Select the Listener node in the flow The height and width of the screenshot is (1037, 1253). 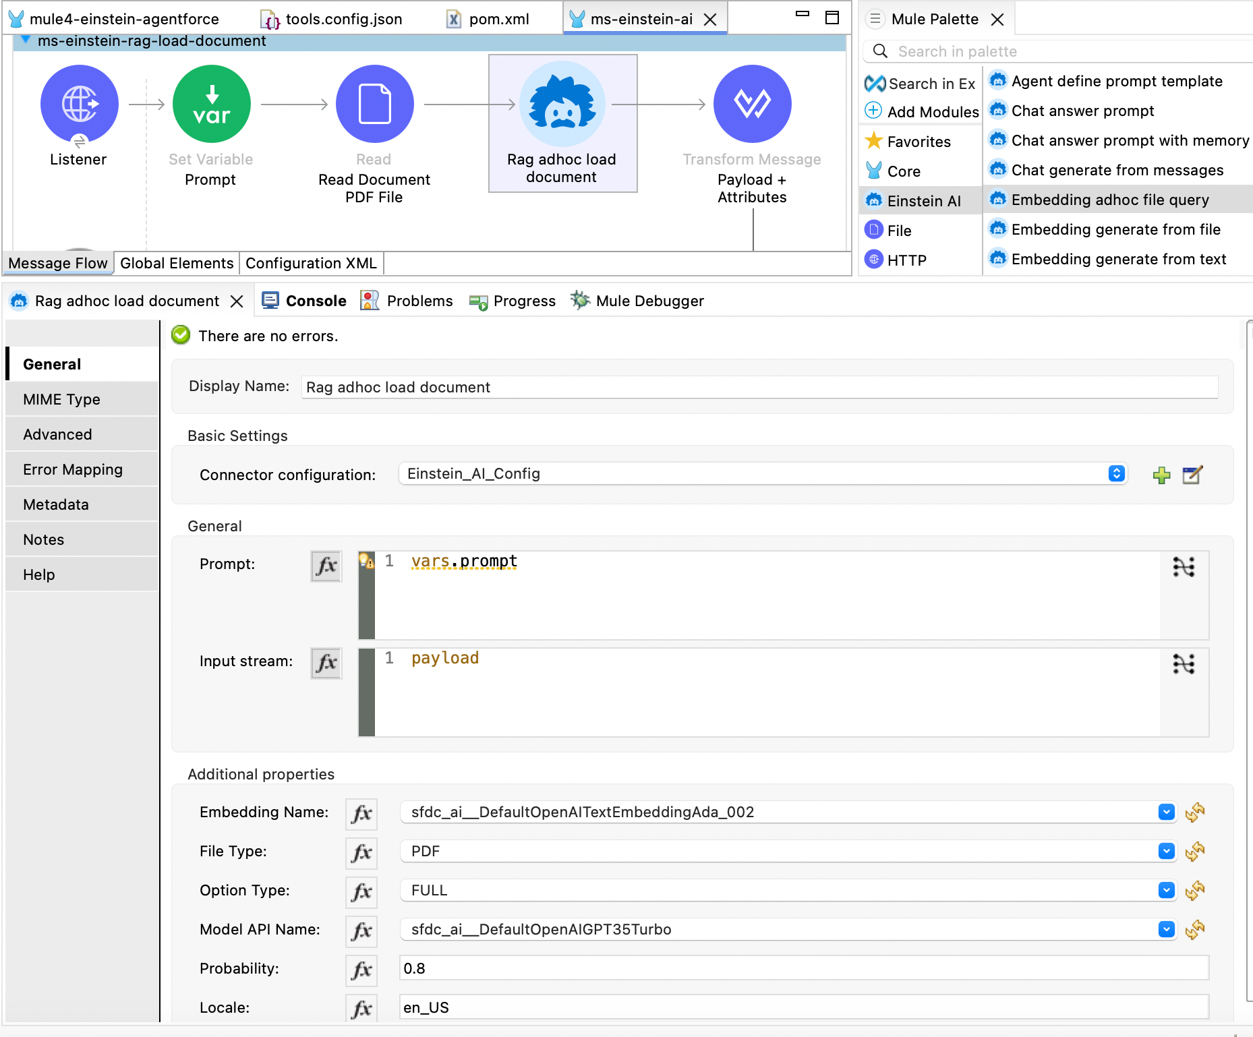pyautogui.click(x=79, y=104)
